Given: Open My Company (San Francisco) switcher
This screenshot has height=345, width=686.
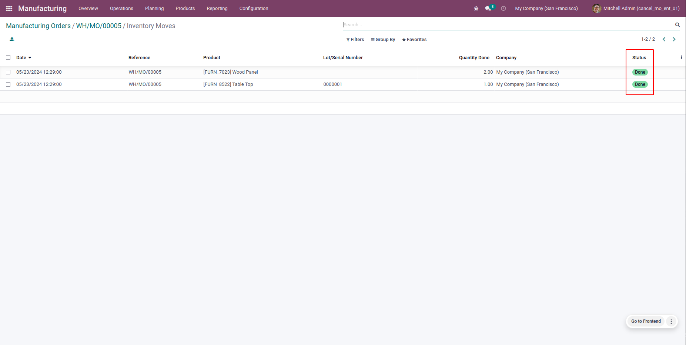Looking at the screenshot, I should [x=546, y=9].
